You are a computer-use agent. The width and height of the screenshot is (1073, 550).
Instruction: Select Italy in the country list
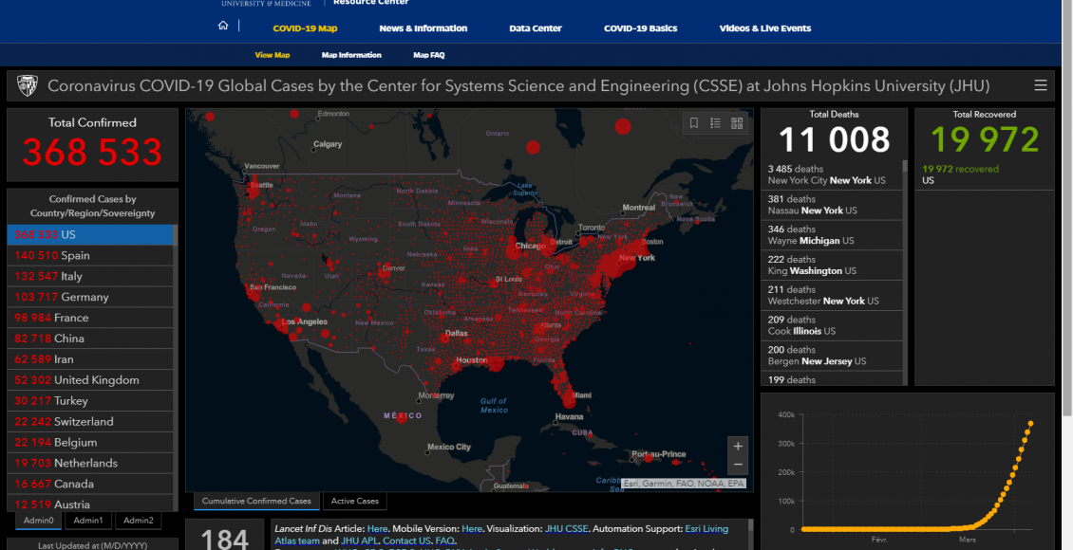coord(90,276)
